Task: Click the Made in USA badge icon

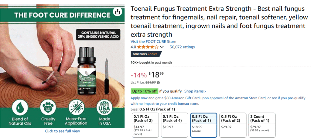Action: click(104, 107)
